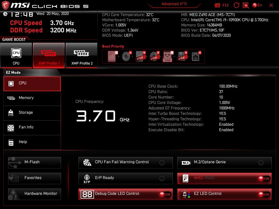Activate the XMP Profile 1 tile
The width and height of the screenshot is (279, 209).
(x=49, y=55)
